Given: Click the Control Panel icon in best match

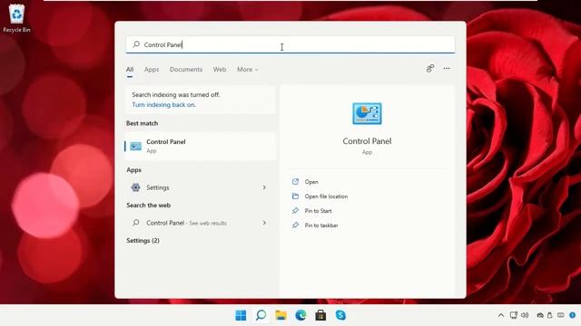Looking at the screenshot, I should pos(135,146).
